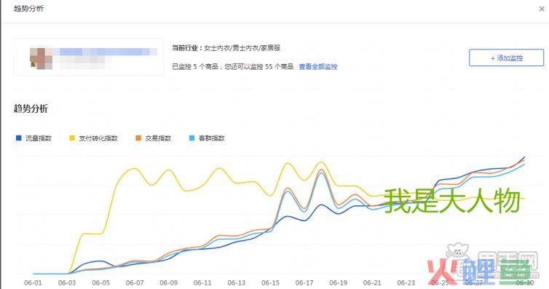Viewport: 549px width, 289px height.
Task: Select the 06-01 date on the chart axis
Action: [x=33, y=282]
